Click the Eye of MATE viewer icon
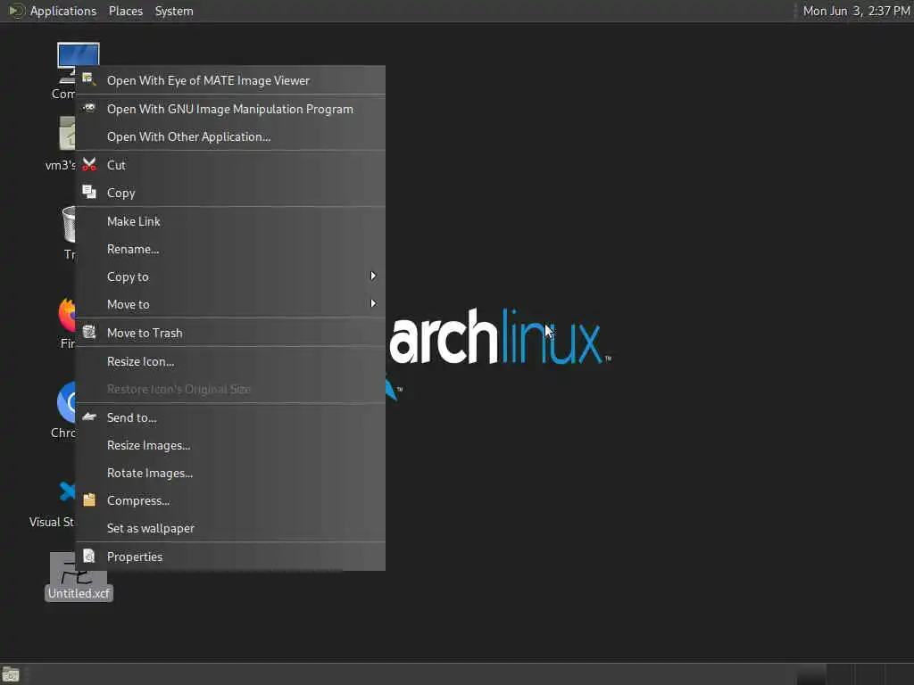 pyautogui.click(x=89, y=79)
